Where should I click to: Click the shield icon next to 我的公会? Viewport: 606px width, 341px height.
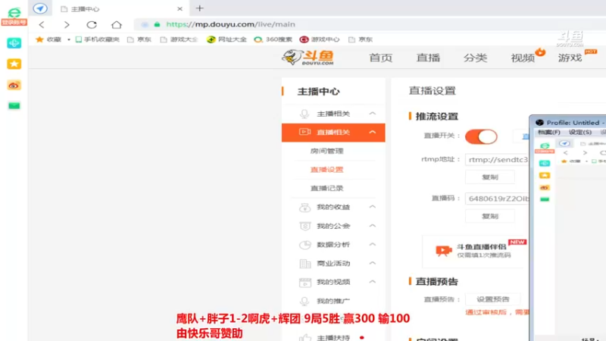point(305,226)
